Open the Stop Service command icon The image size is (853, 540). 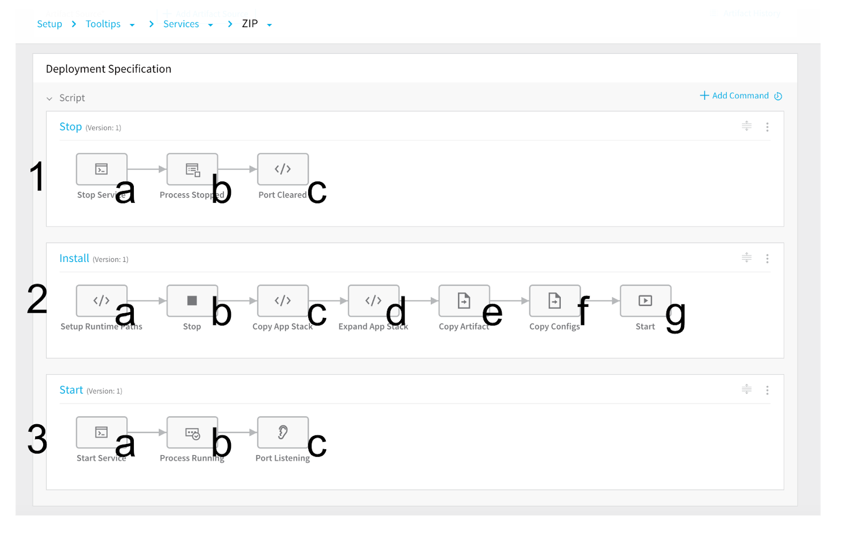coord(101,169)
